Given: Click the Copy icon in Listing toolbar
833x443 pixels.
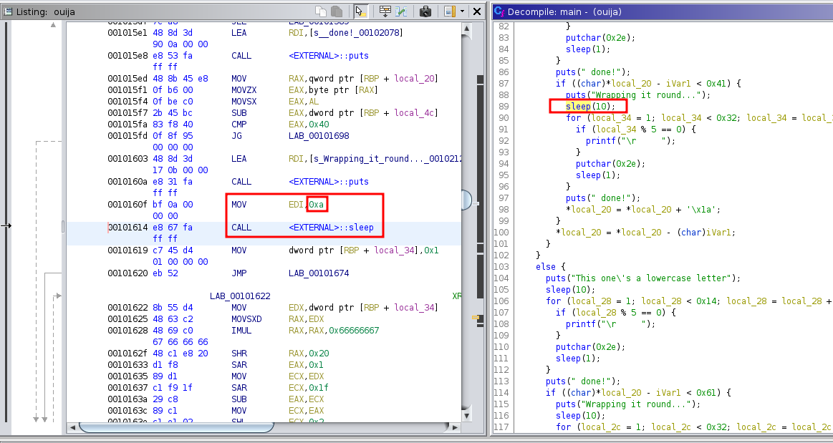Looking at the screenshot, I should pos(321,11).
